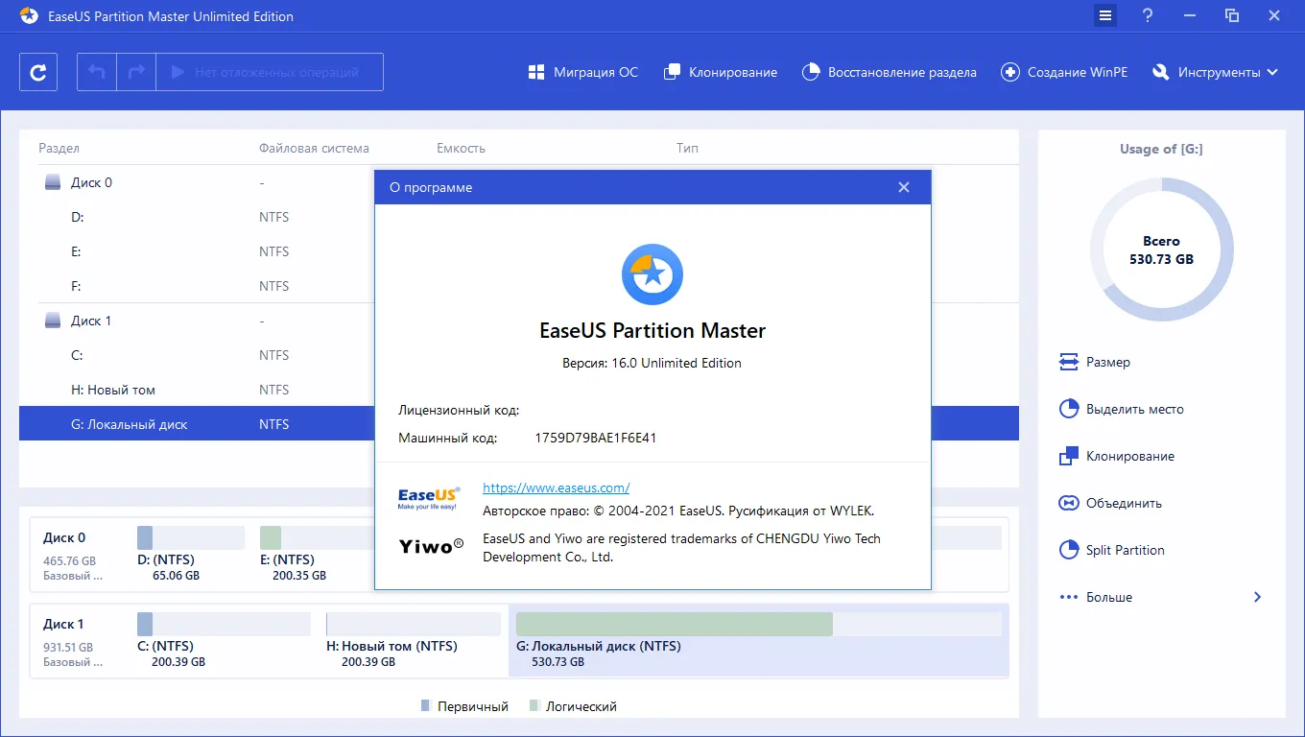Image resolution: width=1305 pixels, height=737 pixels.
Task: Click the application icon in the title bar
Action: (29, 16)
